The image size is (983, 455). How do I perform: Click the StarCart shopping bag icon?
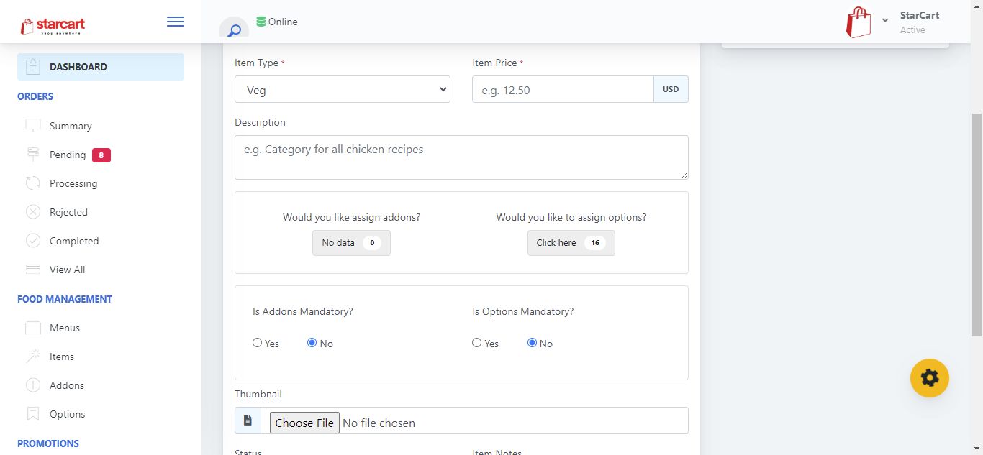858,22
